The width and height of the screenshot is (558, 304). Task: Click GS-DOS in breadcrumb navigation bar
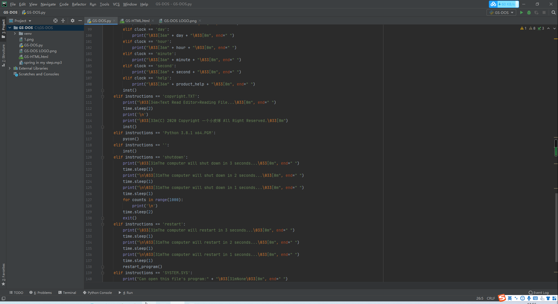click(x=10, y=12)
